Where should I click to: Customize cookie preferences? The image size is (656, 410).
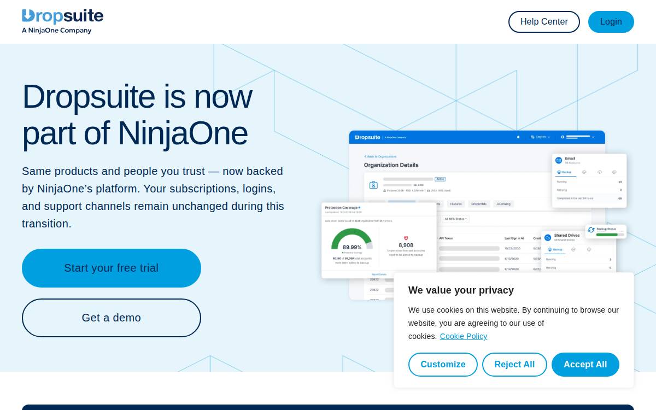[x=443, y=365]
